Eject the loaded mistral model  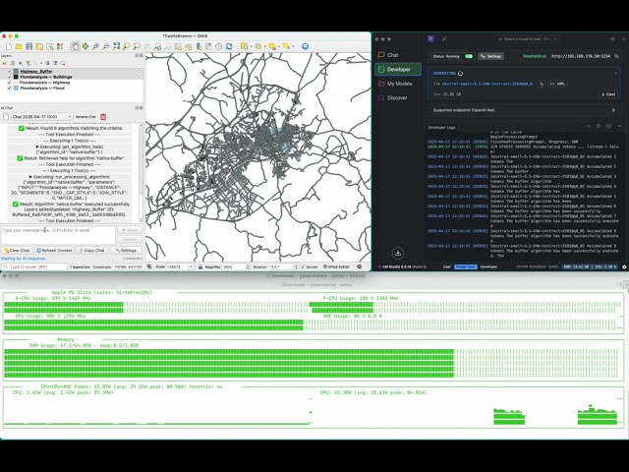[608, 94]
